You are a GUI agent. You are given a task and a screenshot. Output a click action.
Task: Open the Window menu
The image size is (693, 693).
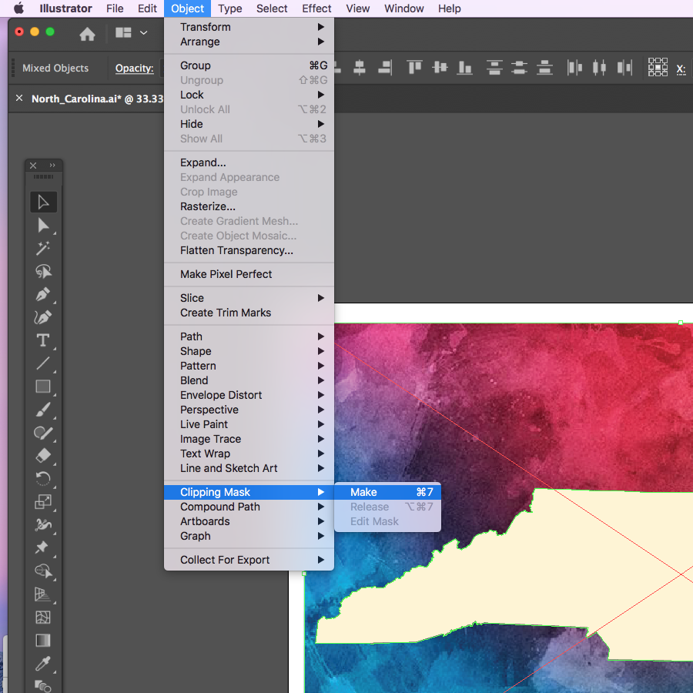pyautogui.click(x=404, y=8)
